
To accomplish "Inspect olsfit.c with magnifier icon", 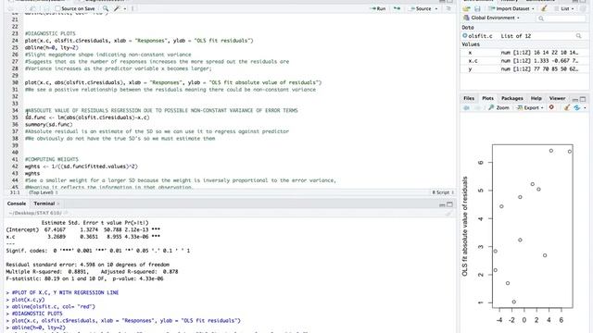I will (x=578, y=36).
